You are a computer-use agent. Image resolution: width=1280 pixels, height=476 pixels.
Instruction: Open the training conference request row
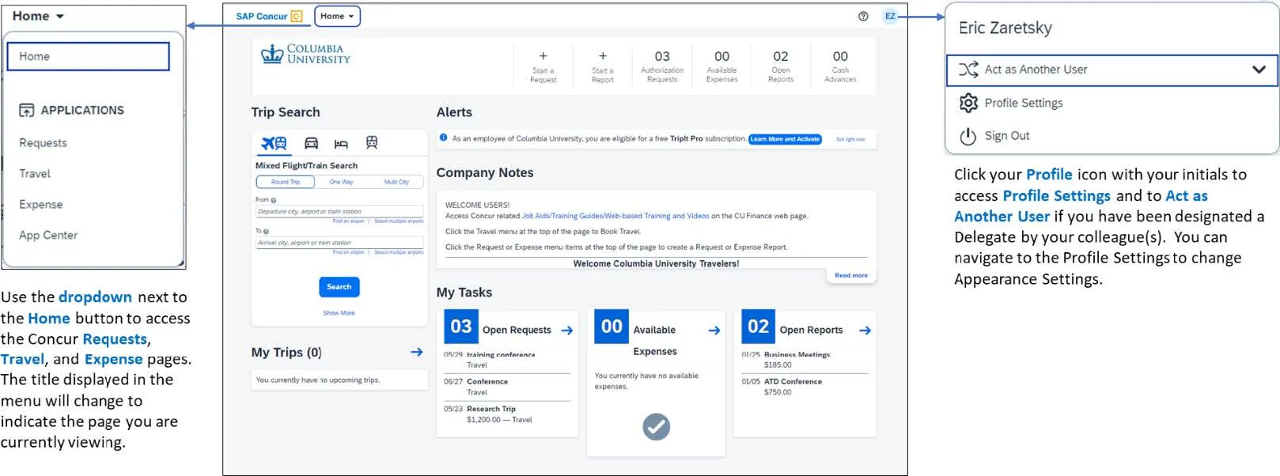point(507,360)
